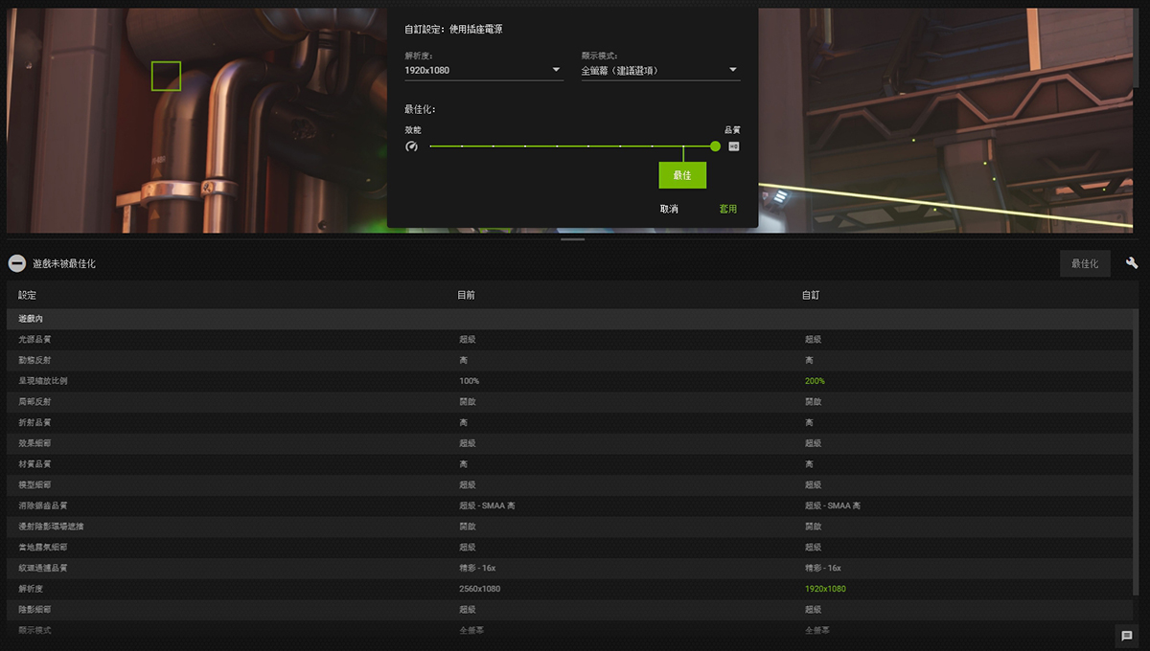1150x651 pixels.
Task: Click the wrench custom settings icon
Action: (1132, 263)
